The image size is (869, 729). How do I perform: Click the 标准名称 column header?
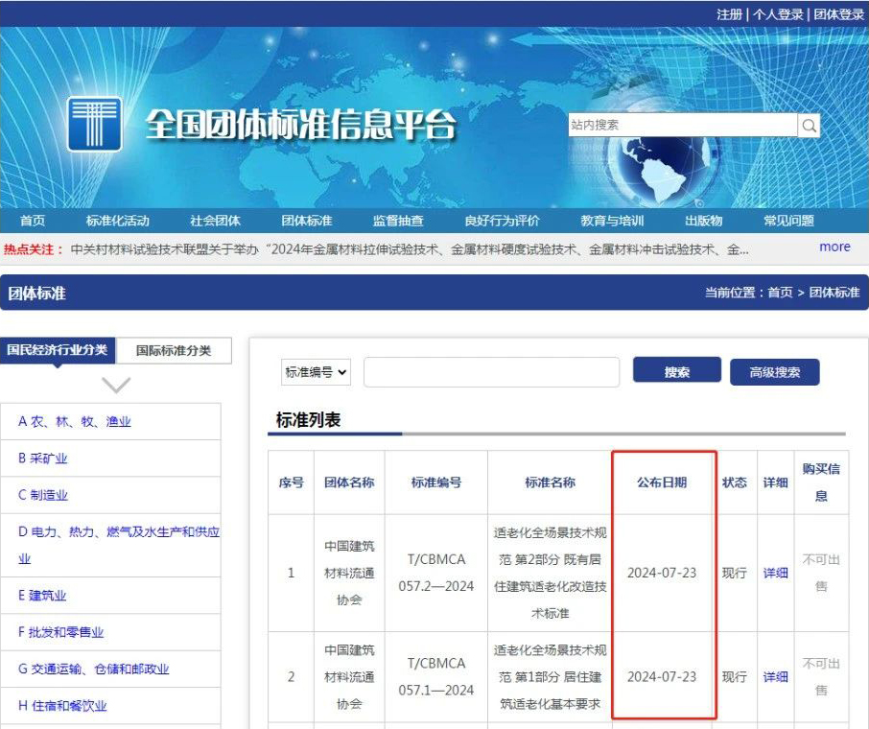click(550, 482)
